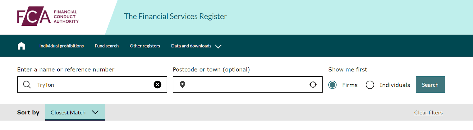Click the chevron next to Data and downloads
The height and width of the screenshot is (130, 473).
click(218, 46)
